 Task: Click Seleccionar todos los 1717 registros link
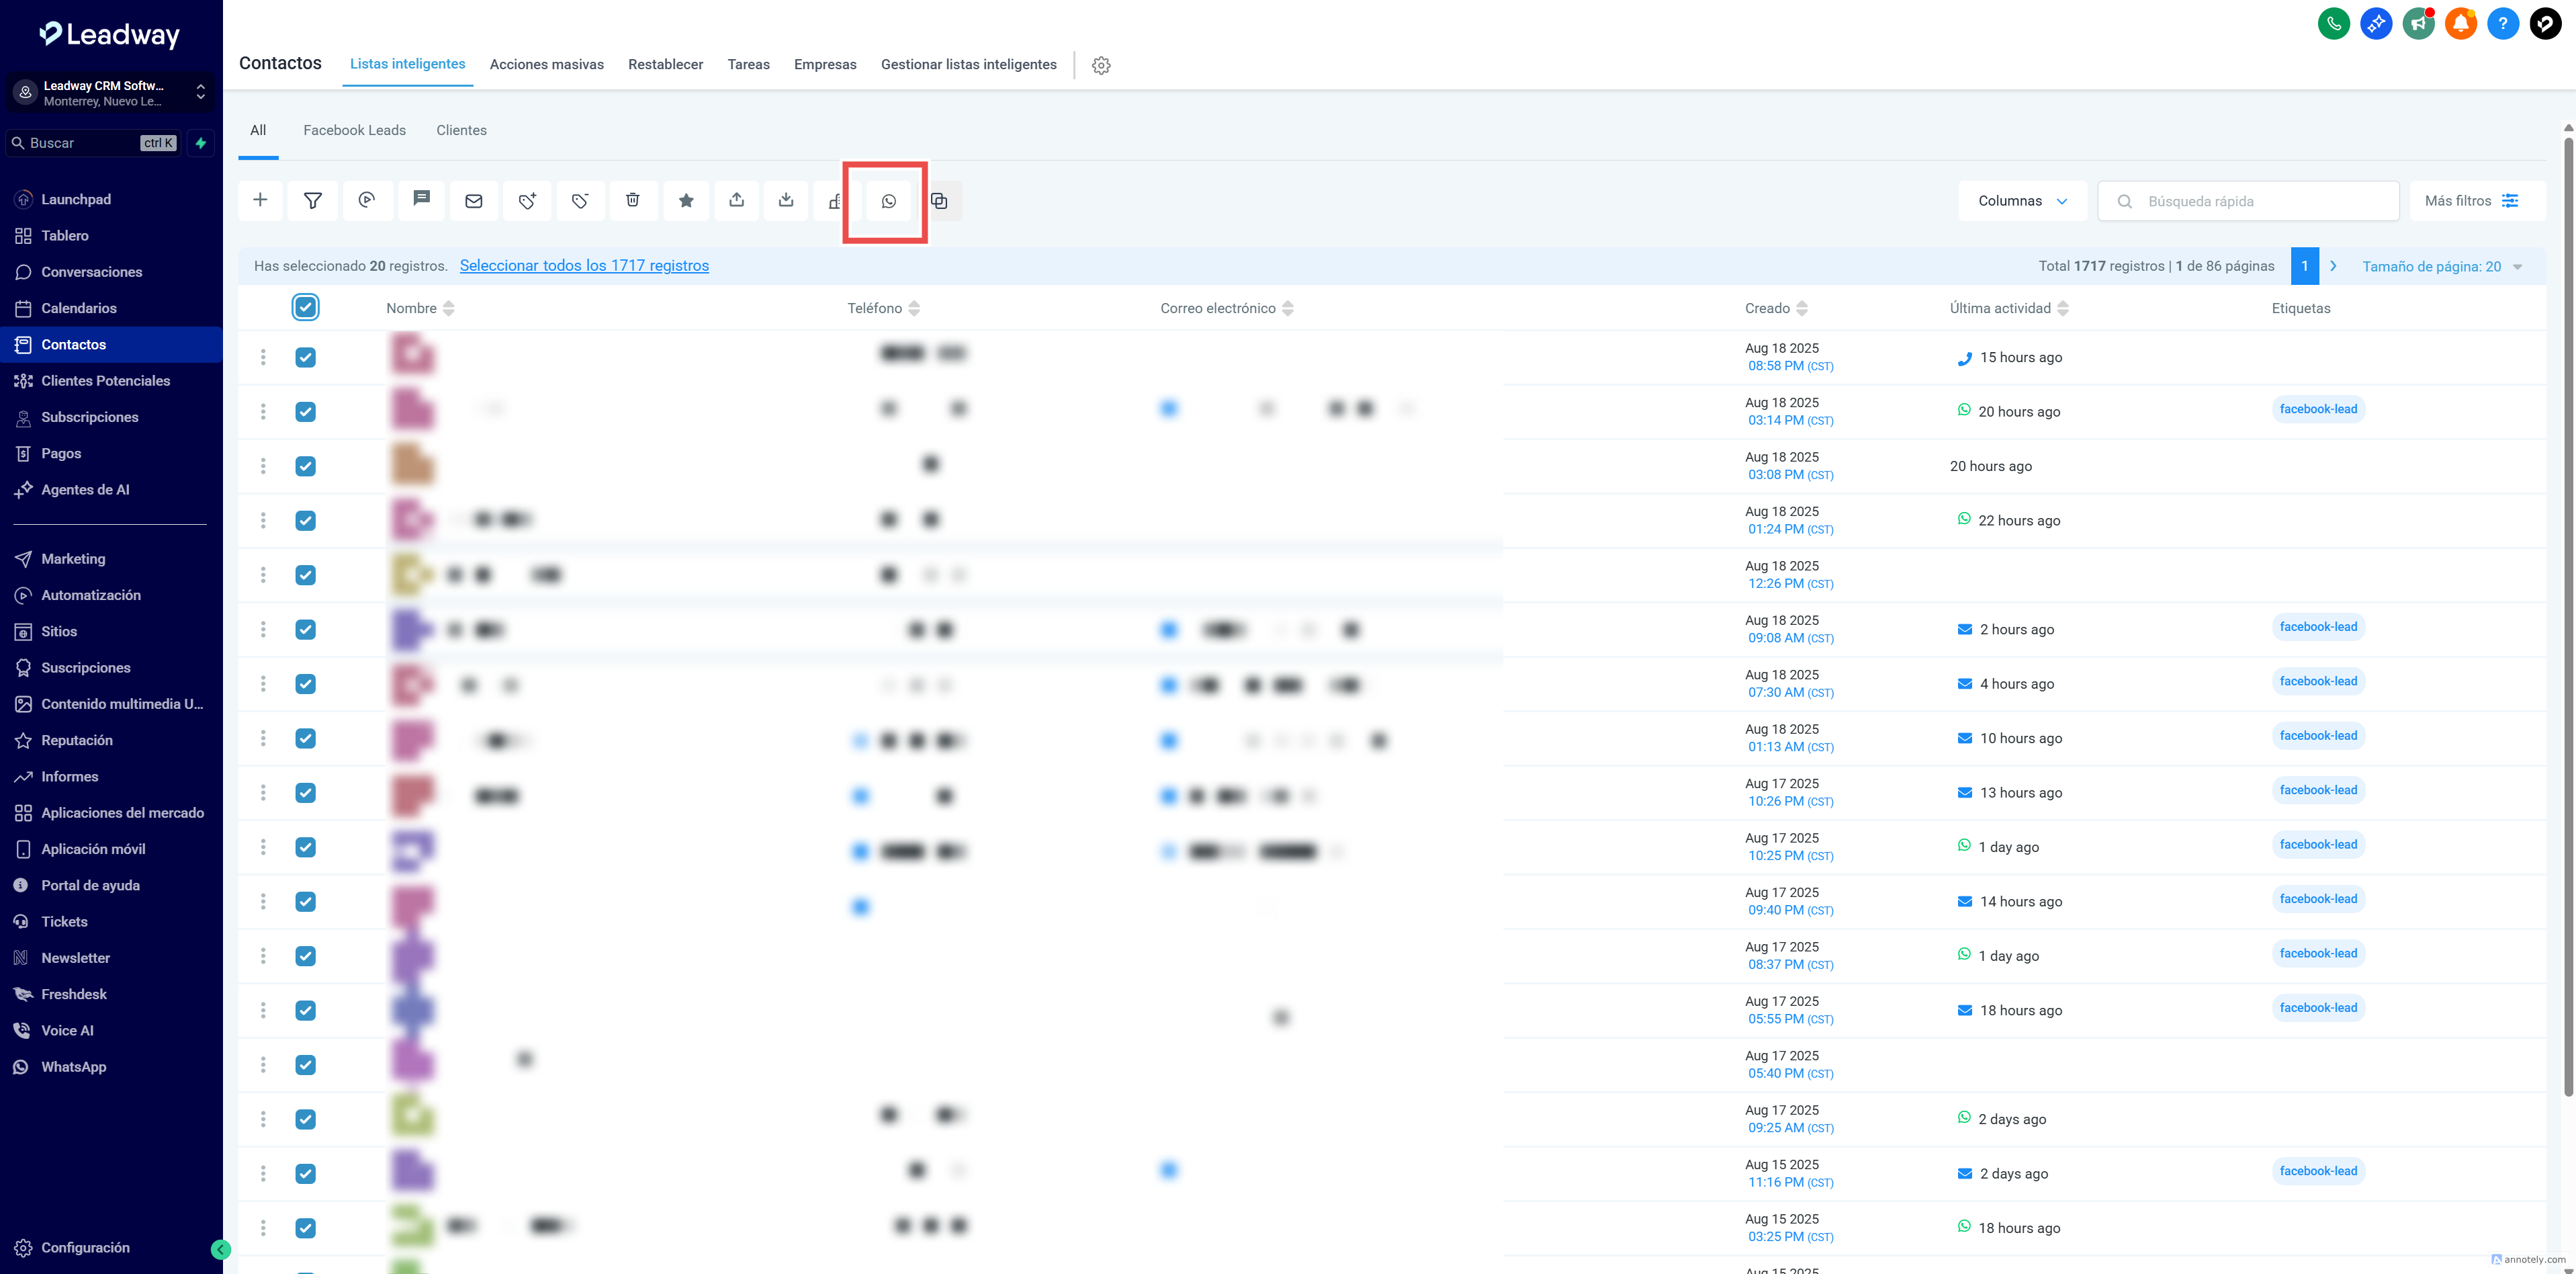[x=584, y=266]
